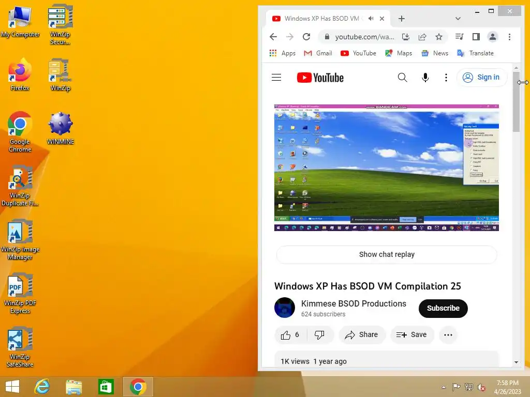This screenshot has height=397, width=530.
Task: Click the page vertical scrollbar thumb
Action: [516, 101]
